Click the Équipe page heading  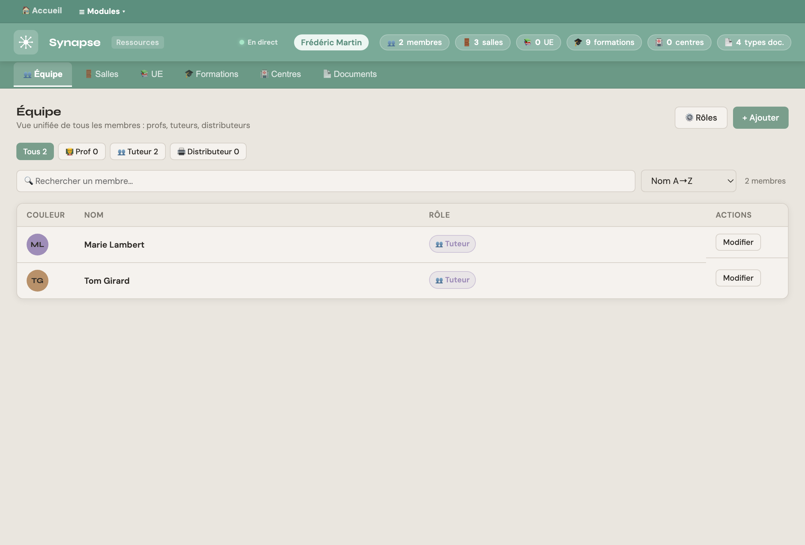pos(39,111)
